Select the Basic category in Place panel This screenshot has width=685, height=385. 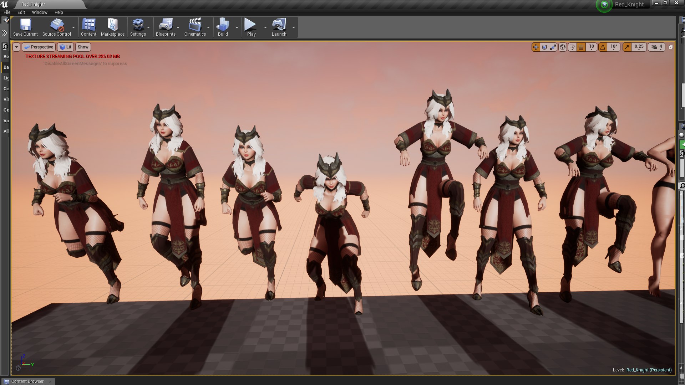point(6,67)
